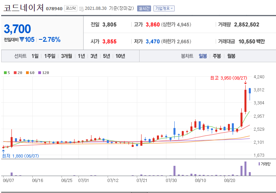This screenshot has height=193, width=276.
Task: Select the 3개월 line chart period
Action: pos(66,56)
